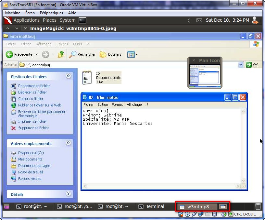The image size is (265, 220).
Task: Open the Fichier menu in ID Bloc-notes
Action: coord(88,104)
